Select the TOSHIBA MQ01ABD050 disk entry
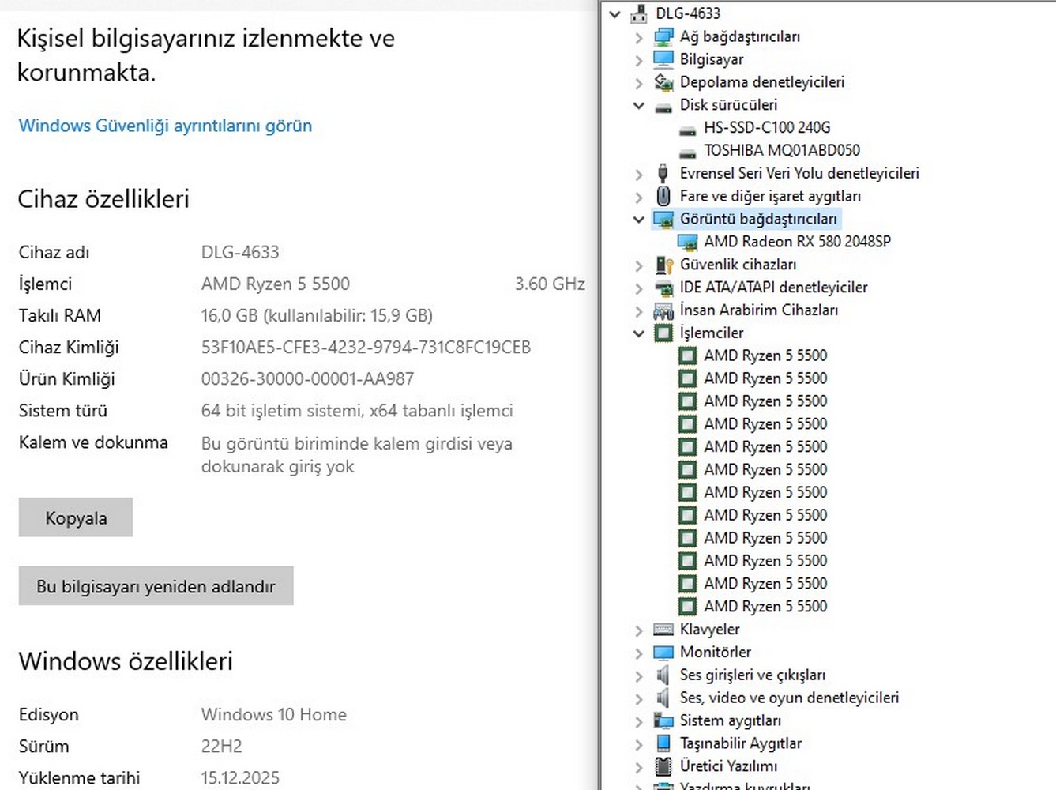1056x790 pixels. click(781, 150)
